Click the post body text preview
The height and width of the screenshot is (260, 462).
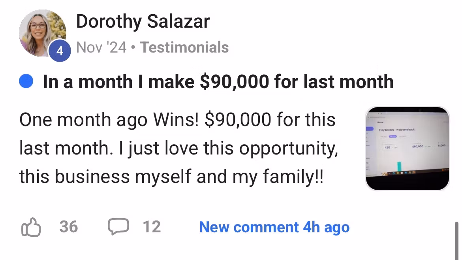pyautogui.click(x=178, y=148)
